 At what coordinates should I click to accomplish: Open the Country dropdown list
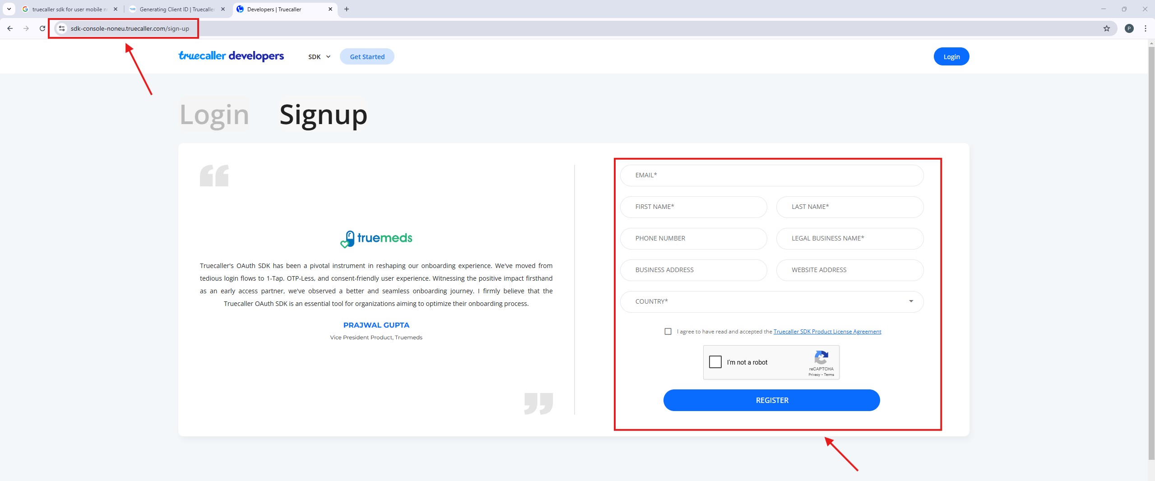coord(771,301)
